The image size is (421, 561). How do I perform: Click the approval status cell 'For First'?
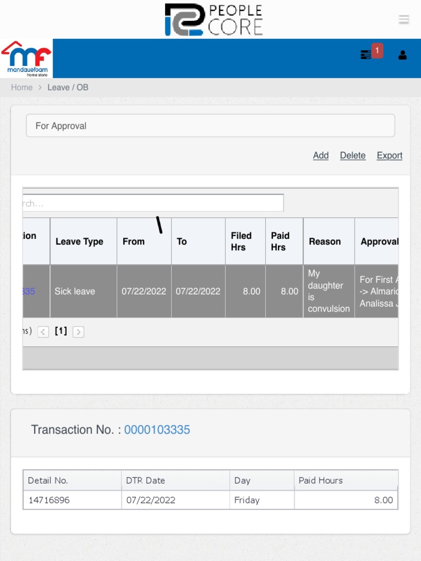377,291
